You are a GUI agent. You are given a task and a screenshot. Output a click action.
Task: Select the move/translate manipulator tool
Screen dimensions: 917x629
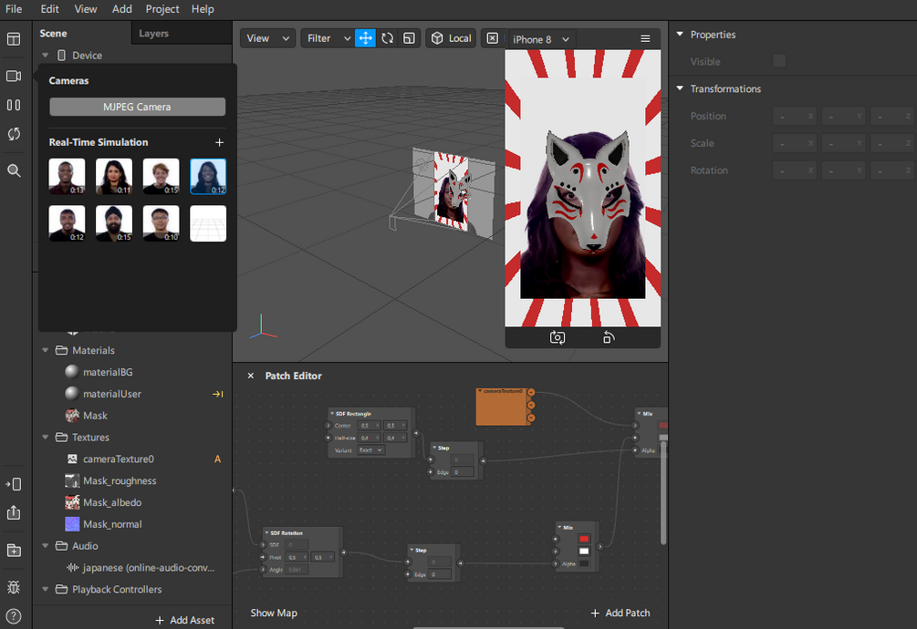[x=366, y=38]
